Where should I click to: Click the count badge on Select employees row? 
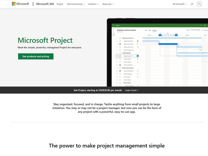[x=138, y=74]
